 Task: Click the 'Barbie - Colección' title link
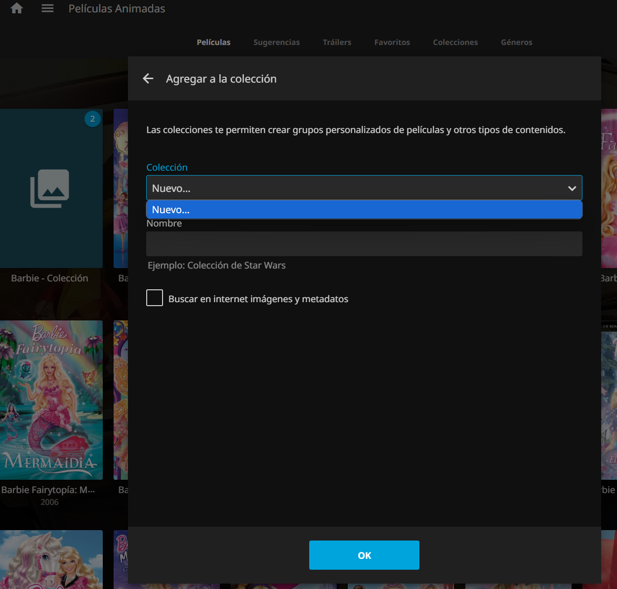(x=50, y=278)
